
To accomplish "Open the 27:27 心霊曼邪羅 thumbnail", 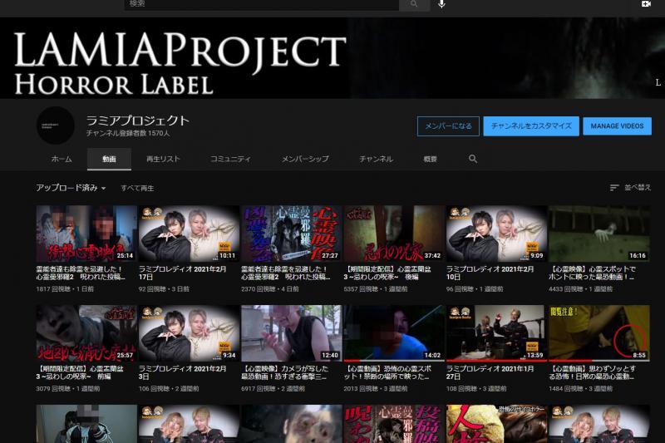I will [x=292, y=234].
